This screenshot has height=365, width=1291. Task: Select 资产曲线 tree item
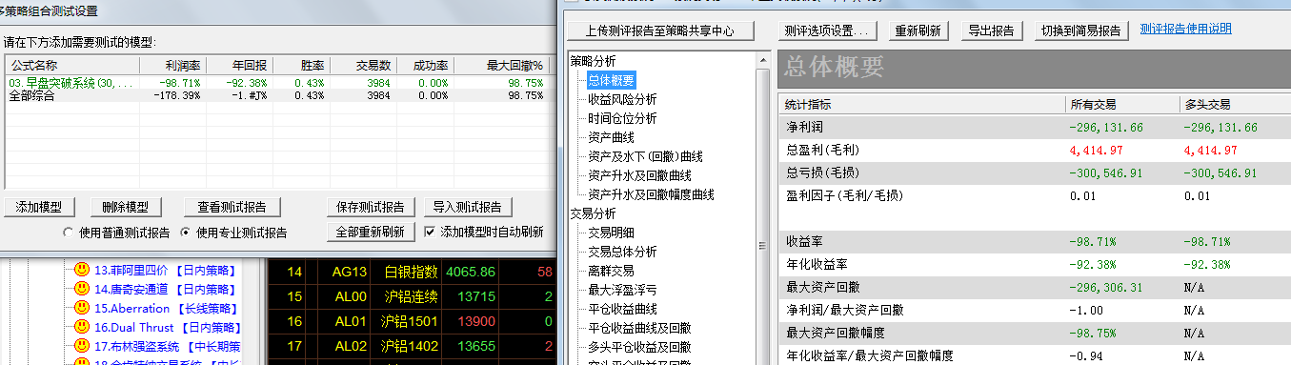click(611, 137)
